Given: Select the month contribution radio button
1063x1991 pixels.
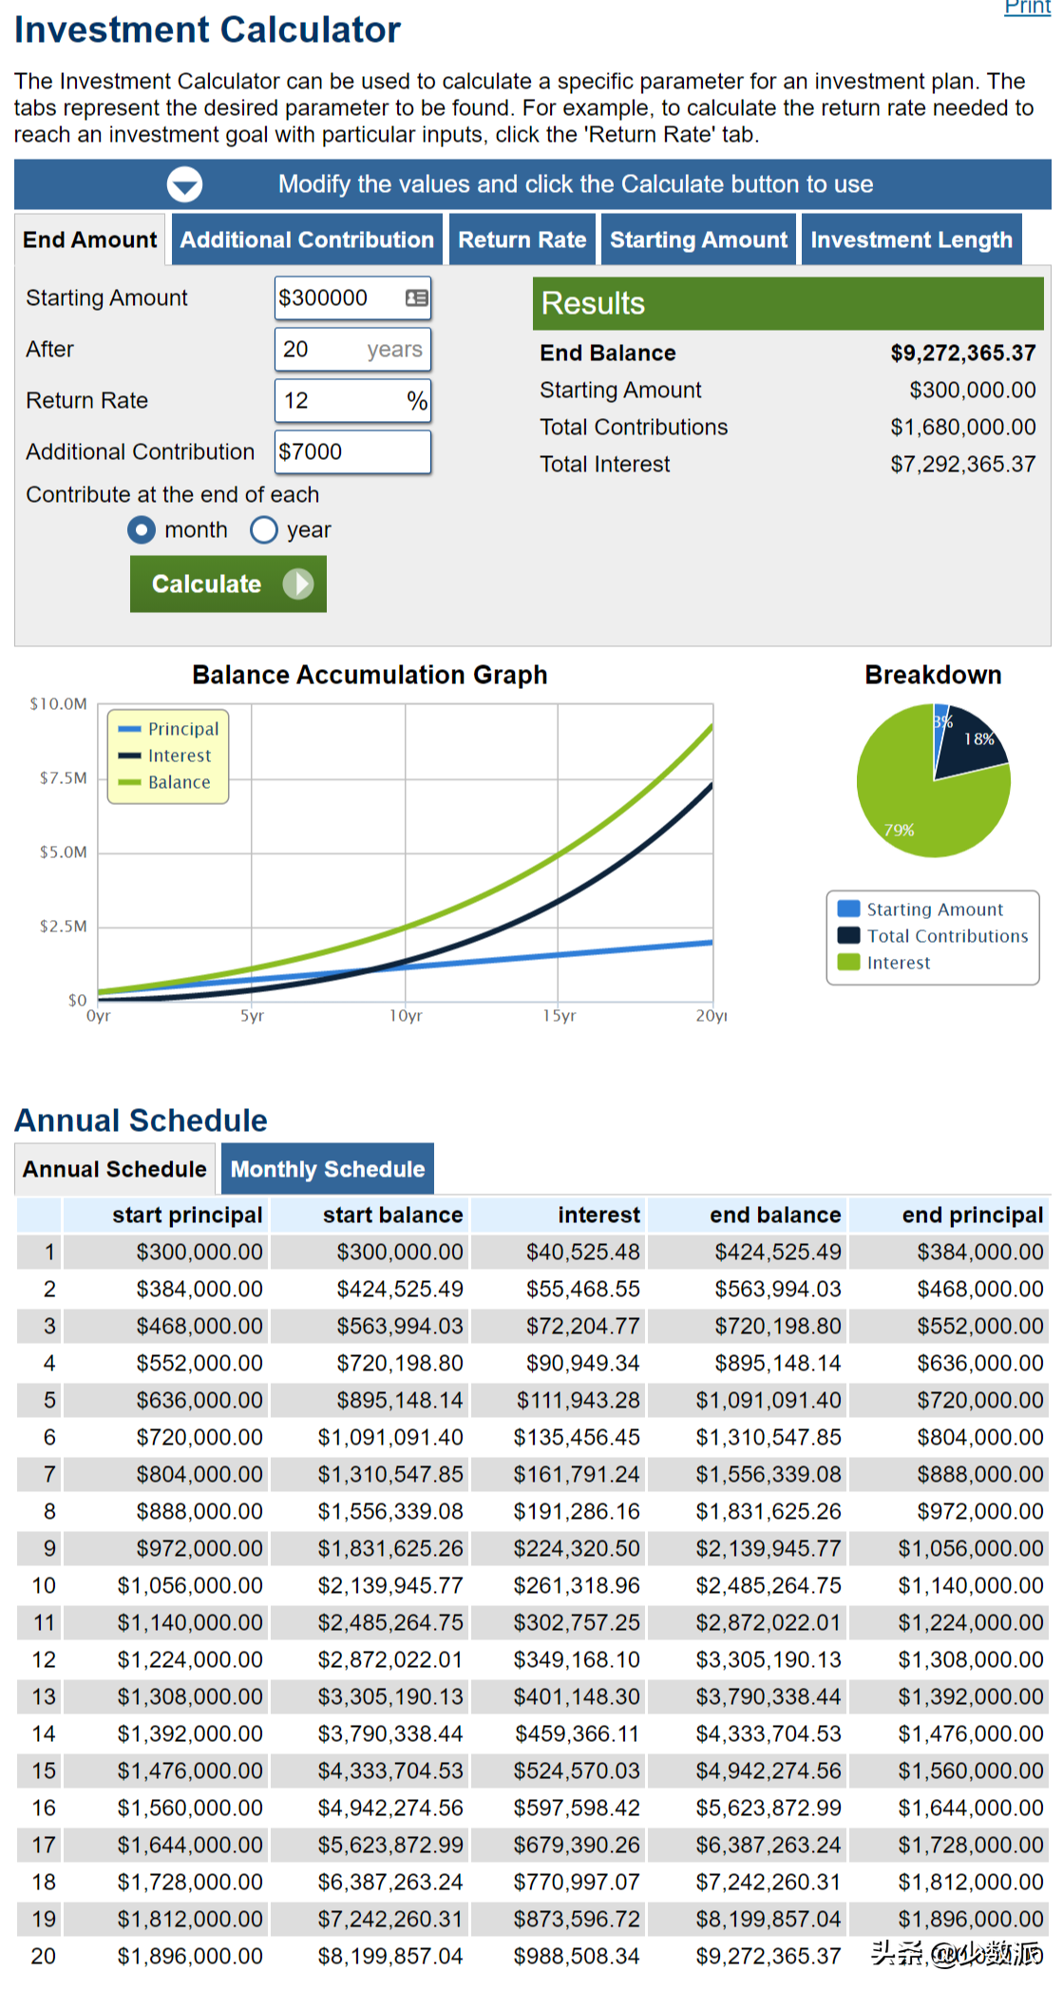Looking at the screenshot, I should click(142, 529).
